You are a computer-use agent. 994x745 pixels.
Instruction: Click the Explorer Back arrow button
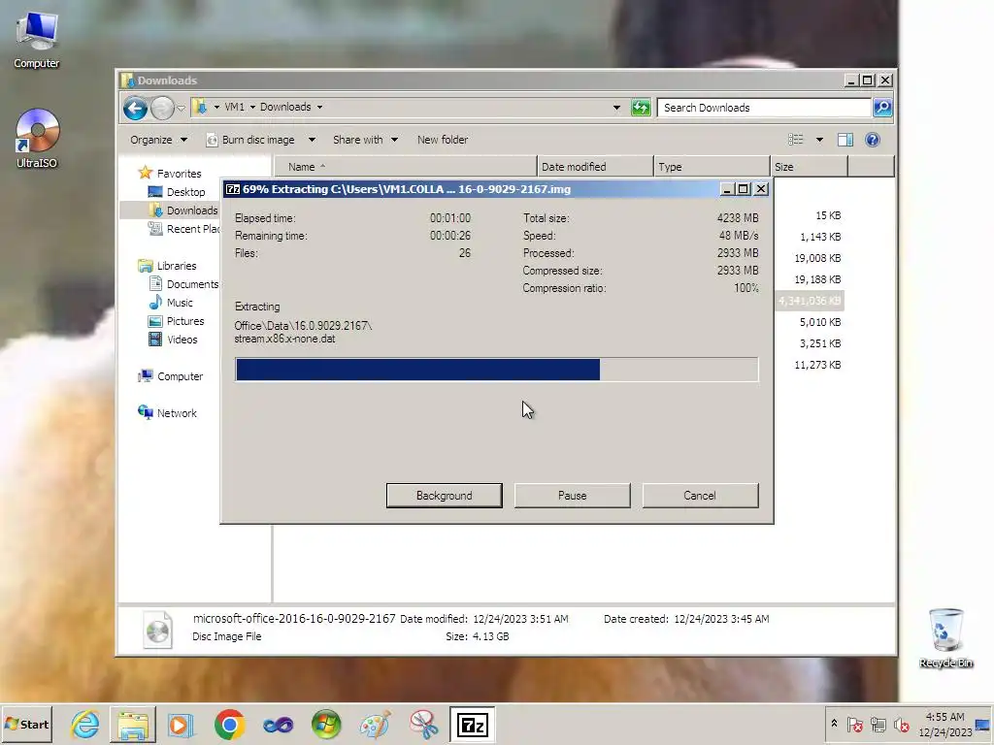[135, 108]
